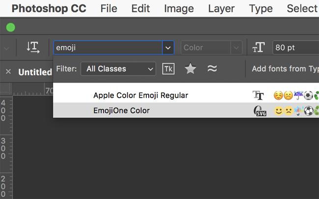Image resolution: width=319 pixels, height=199 pixels.
Task: Click the Typekit filter icon
Action: coord(168,69)
